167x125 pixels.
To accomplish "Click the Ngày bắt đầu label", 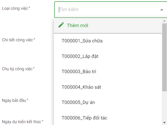I will [14, 101].
